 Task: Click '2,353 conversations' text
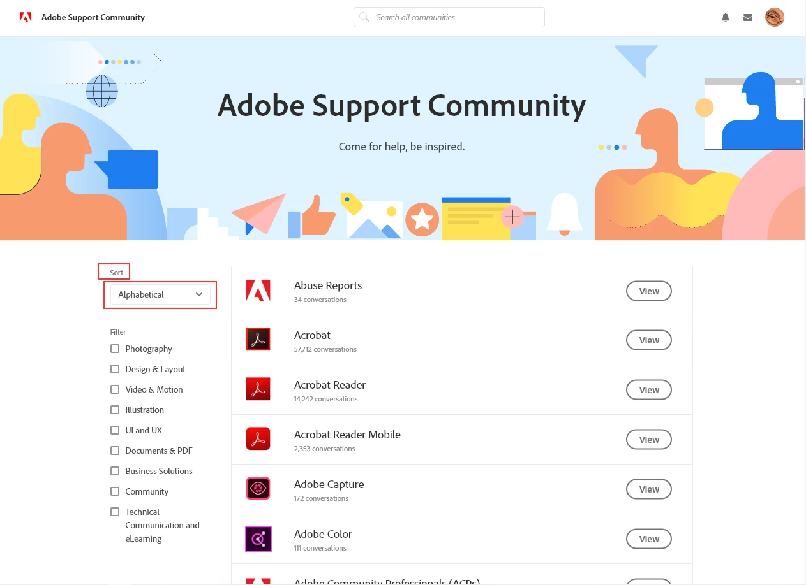point(325,449)
